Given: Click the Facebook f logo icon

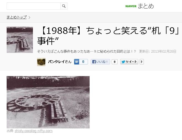Looking at the screenshot, I should tap(94, 62).
